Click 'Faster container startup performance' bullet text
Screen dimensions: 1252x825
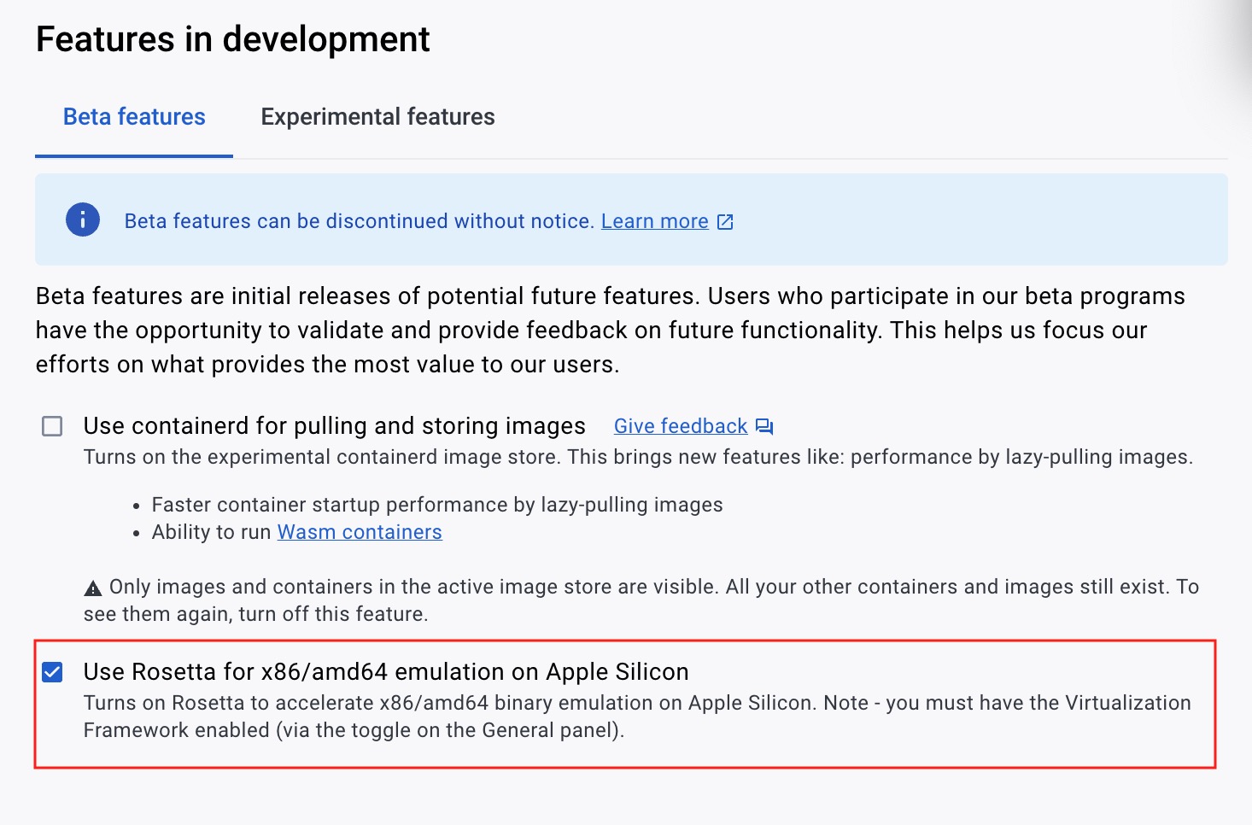[437, 505]
